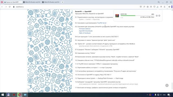
Task: Switch to the second MikroTik Routers tab
Action: click(x=51, y=2)
